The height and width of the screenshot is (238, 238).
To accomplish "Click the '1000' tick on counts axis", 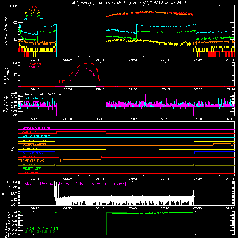I will click(13, 6).
